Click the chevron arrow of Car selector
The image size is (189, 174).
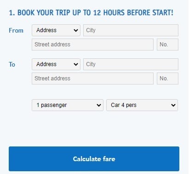pos(173,105)
